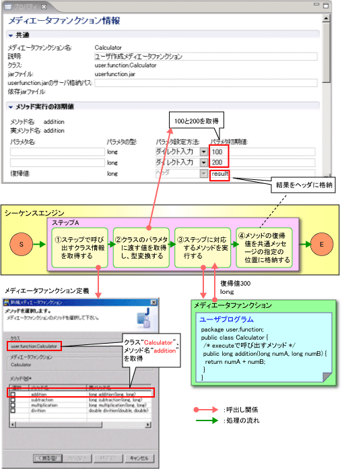The width and height of the screenshot is (342, 469).
Task: Check the addition method checkbox
Action: [13, 394]
